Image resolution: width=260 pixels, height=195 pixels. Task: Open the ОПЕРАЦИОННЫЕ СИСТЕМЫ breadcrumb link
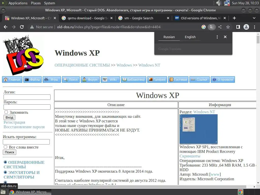82,65
